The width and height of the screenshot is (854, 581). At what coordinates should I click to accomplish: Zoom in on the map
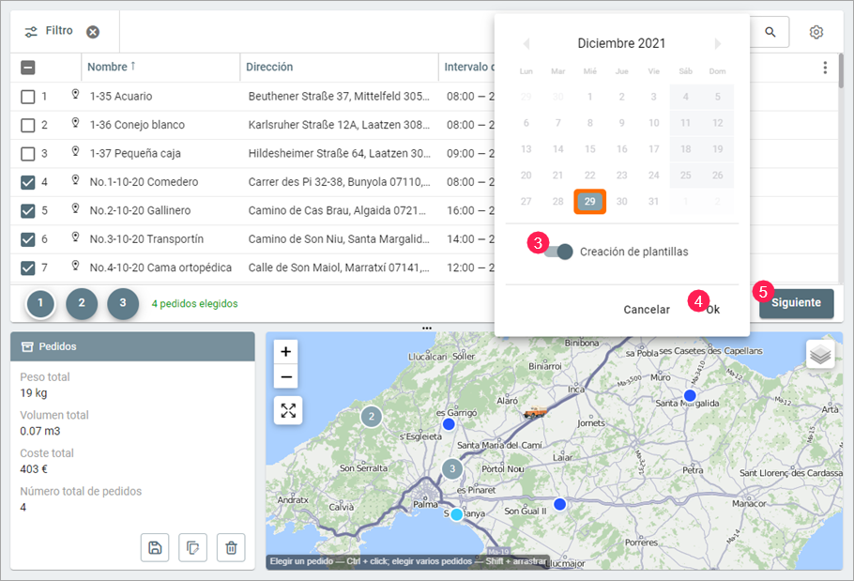(x=287, y=352)
